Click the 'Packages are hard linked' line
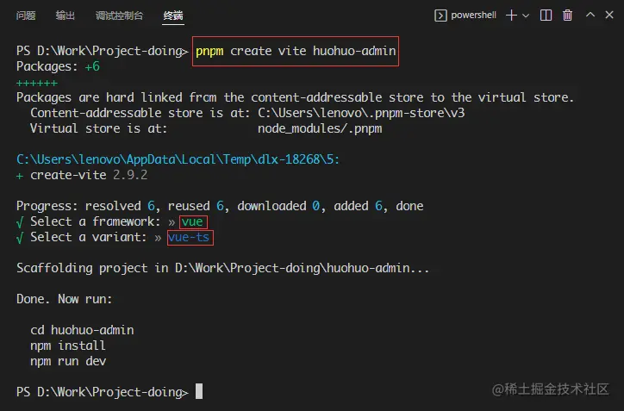624x411 pixels. coord(296,97)
